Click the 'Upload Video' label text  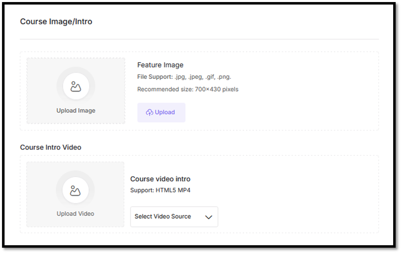75,214
